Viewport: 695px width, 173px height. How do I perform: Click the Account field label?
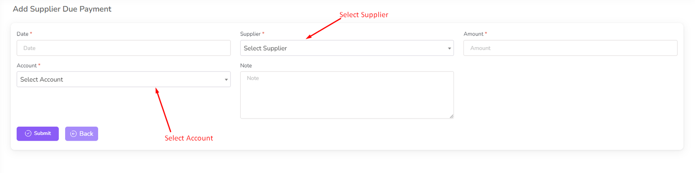[26, 65]
